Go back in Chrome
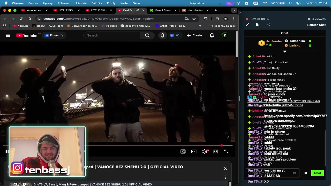The height and width of the screenshot is (186, 331). point(5,19)
